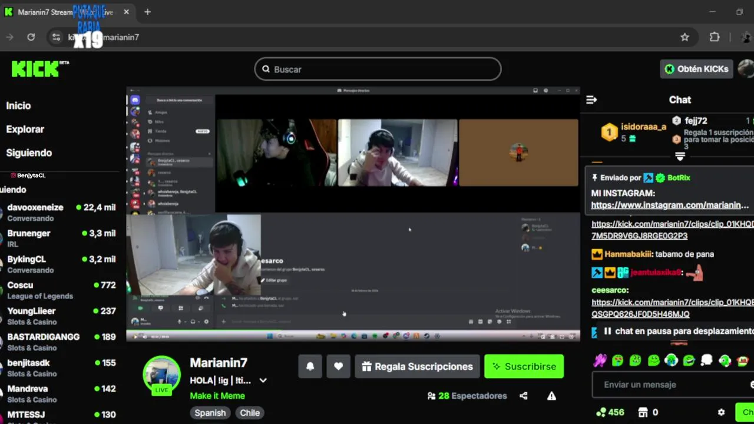This screenshot has width=754, height=424.
Task: Click the Marianin7 channel name
Action: click(x=219, y=363)
